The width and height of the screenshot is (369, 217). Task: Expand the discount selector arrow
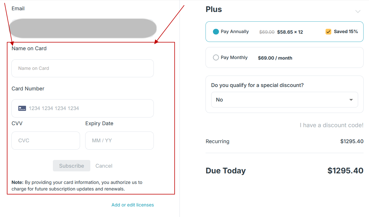pyautogui.click(x=351, y=100)
